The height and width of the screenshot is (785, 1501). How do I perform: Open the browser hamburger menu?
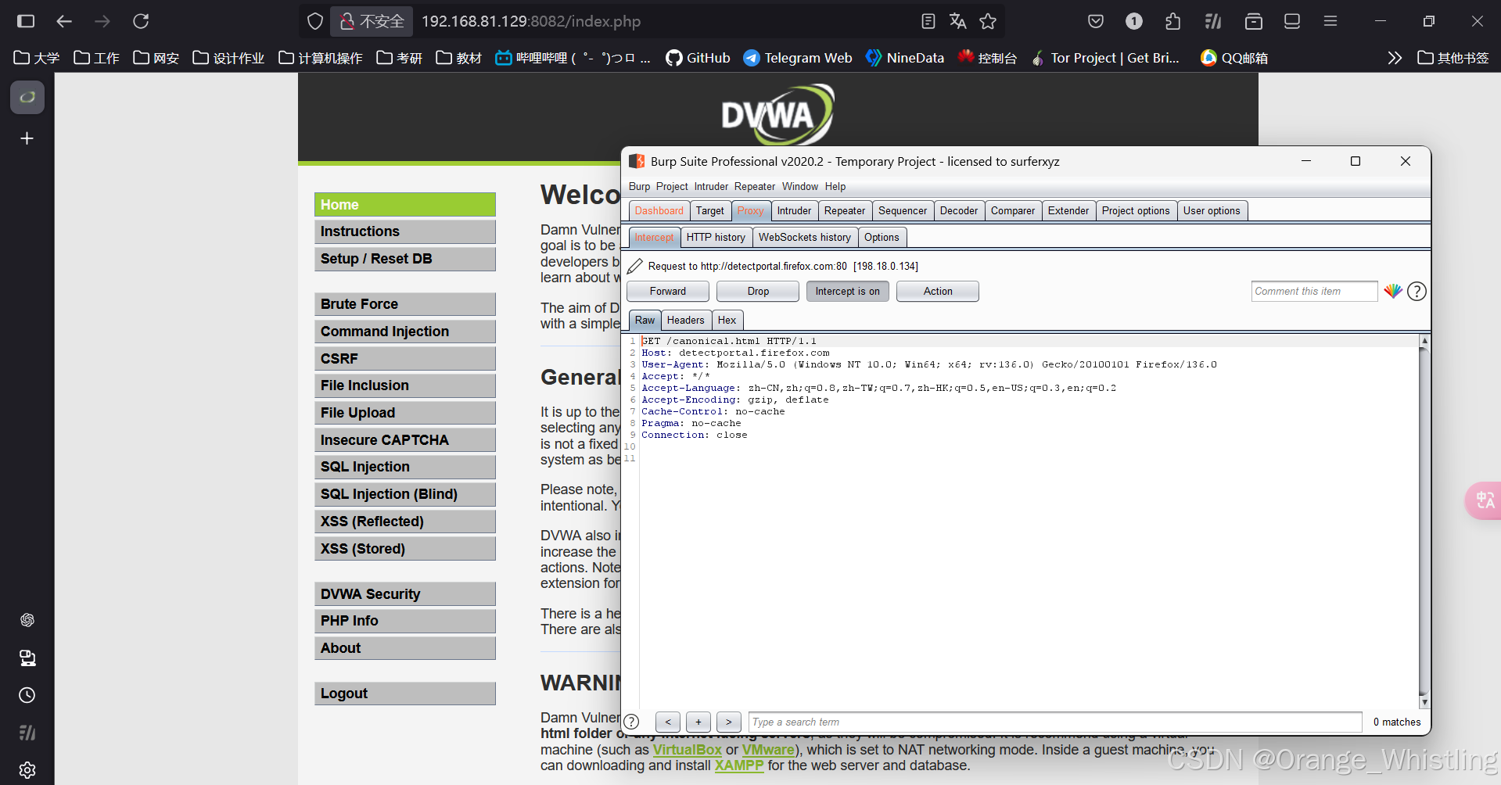click(x=1330, y=21)
